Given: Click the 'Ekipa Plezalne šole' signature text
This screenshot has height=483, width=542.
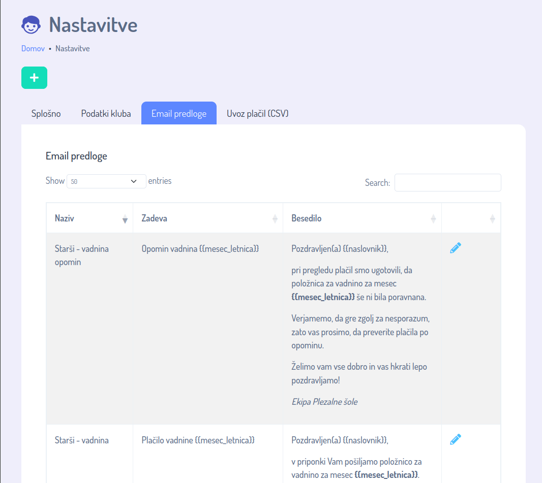Looking at the screenshot, I should (324, 402).
